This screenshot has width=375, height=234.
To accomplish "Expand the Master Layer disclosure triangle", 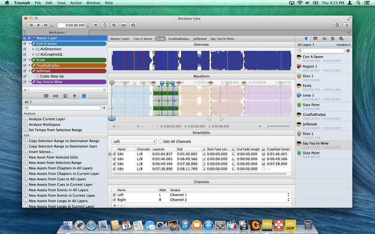I will 29,38.
